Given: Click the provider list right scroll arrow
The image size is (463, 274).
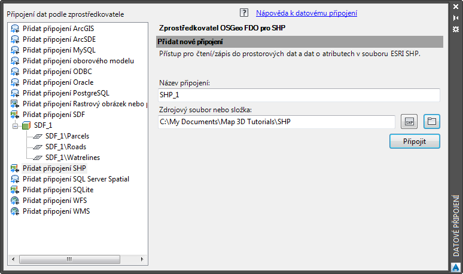Looking at the screenshot, I should pos(143,259).
